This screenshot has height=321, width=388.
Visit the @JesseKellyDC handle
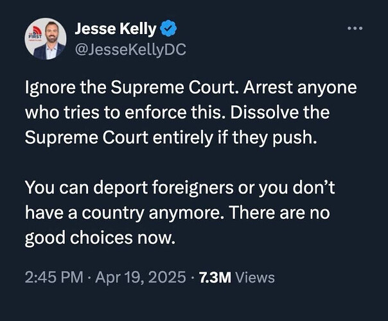pyautogui.click(x=130, y=50)
